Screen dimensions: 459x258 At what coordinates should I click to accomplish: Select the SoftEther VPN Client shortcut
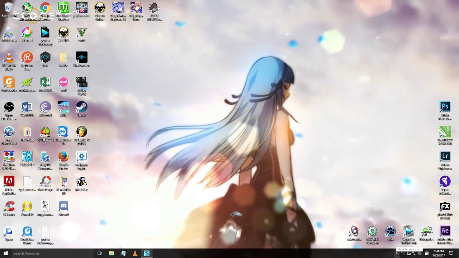[x=9, y=160]
